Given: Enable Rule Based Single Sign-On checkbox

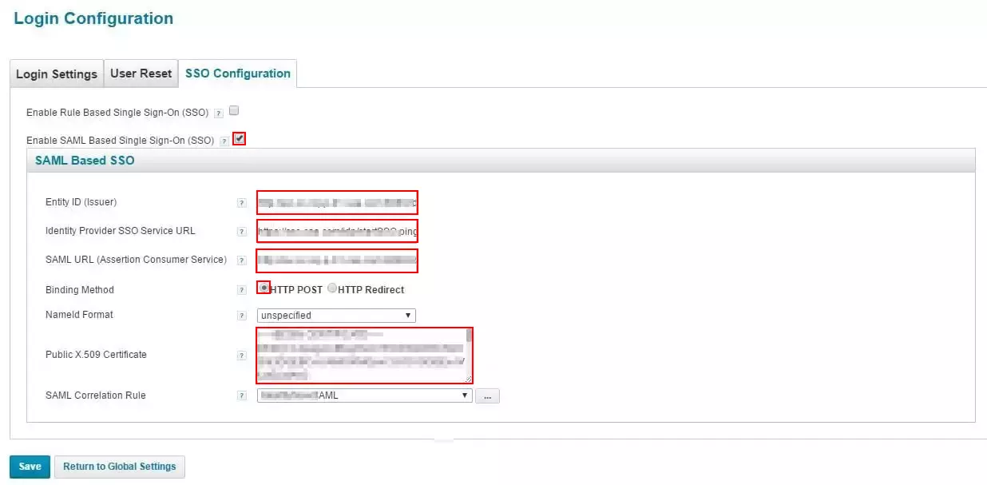Looking at the screenshot, I should pyautogui.click(x=233, y=112).
